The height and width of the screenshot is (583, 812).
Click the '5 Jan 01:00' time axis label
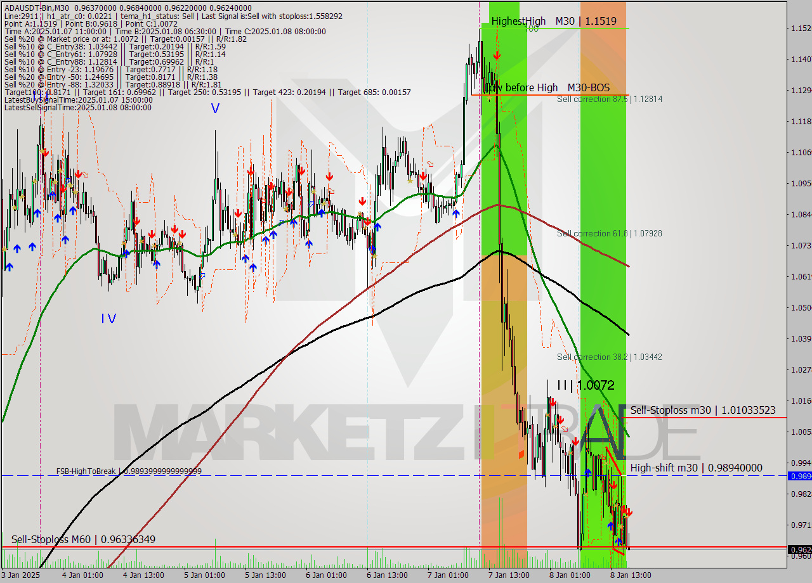tap(204, 575)
